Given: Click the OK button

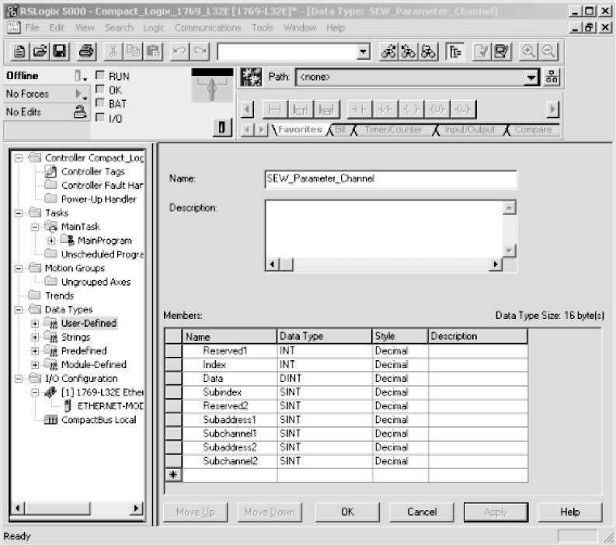Looking at the screenshot, I should coord(347,512).
